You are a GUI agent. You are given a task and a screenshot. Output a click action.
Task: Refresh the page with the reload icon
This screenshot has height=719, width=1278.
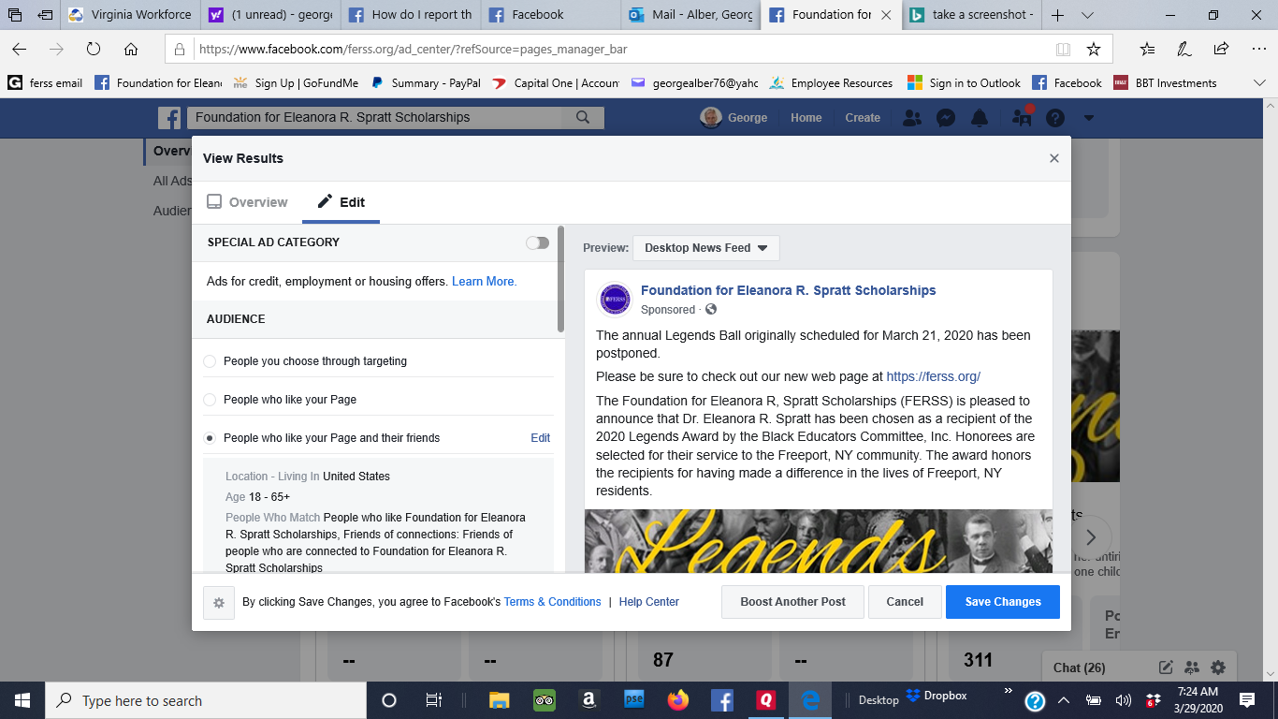94,49
